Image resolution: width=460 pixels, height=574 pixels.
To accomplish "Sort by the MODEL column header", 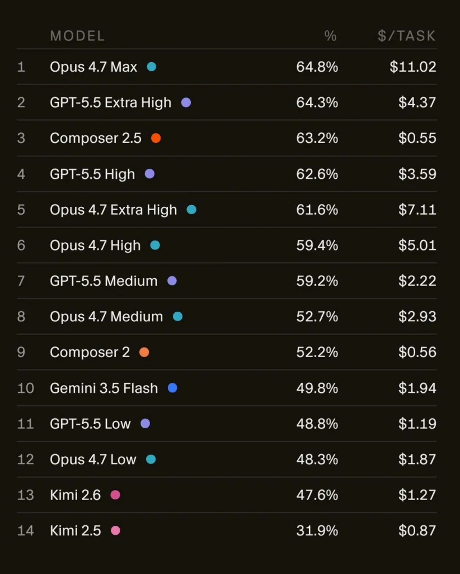I will (x=77, y=36).
